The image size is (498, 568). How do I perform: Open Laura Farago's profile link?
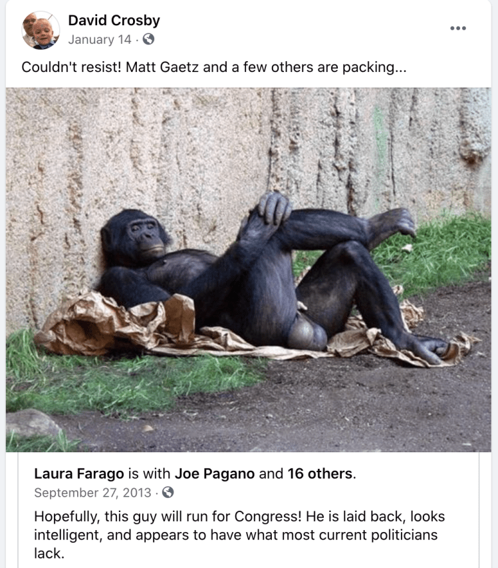click(79, 473)
